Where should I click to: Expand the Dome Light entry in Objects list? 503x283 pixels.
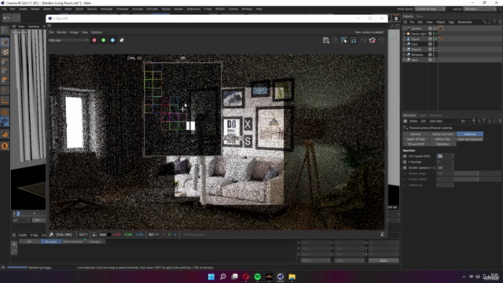tap(405, 34)
